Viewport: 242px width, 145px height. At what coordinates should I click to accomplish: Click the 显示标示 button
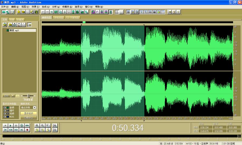click(29, 113)
